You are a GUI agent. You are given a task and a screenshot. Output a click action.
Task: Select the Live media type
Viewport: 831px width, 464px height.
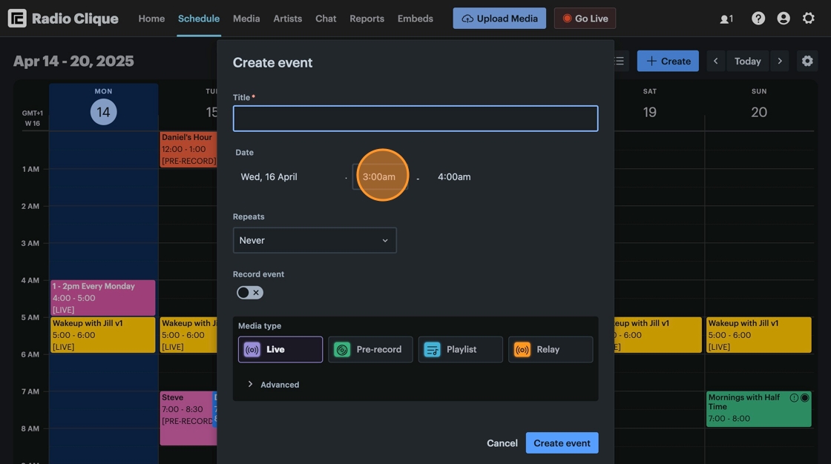pyautogui.click(x=280, y=350)
